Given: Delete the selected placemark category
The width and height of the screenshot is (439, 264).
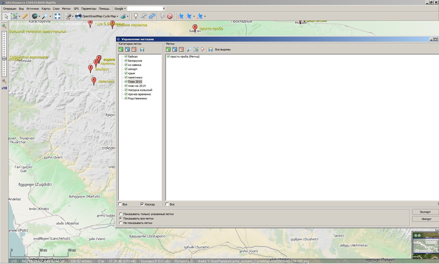Looking at the screenshot, I should point(134,49).
